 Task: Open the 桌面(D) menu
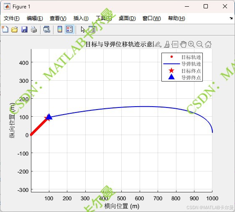point(127,18)
